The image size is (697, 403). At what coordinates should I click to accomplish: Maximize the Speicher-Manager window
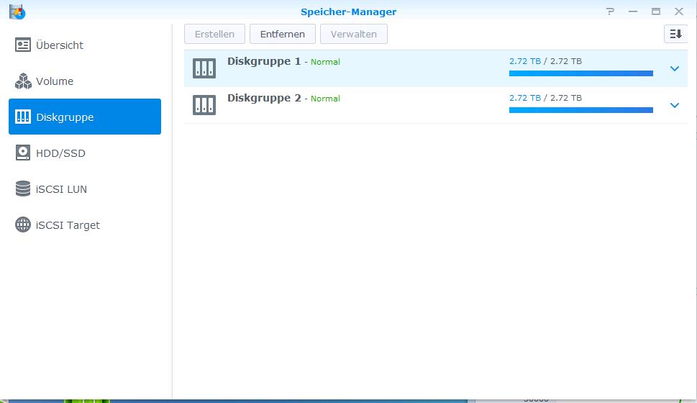click(x=656, y=11)
